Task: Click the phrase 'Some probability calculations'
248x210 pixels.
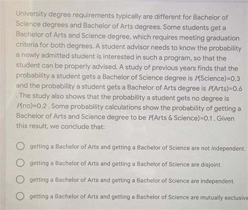Action: click(x=96, y=107)
